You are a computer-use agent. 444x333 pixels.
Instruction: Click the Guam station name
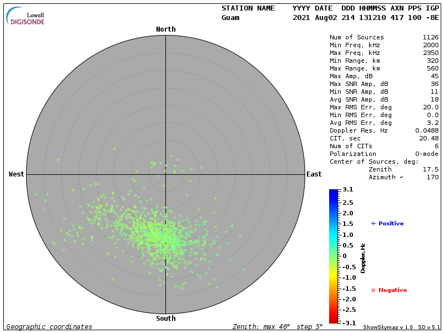(x=230, y=18)
